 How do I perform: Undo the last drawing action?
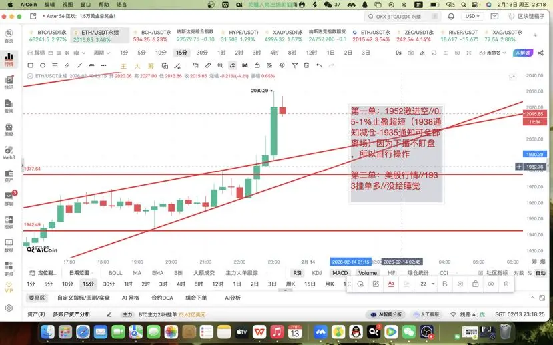point(319,65)
